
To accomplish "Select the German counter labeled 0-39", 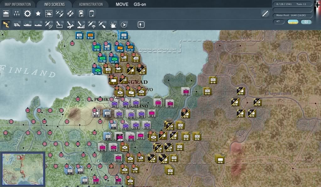I will pyautogui.click(x=70, y=170).
